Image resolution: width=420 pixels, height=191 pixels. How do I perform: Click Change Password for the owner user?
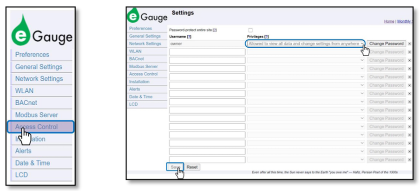386,44
